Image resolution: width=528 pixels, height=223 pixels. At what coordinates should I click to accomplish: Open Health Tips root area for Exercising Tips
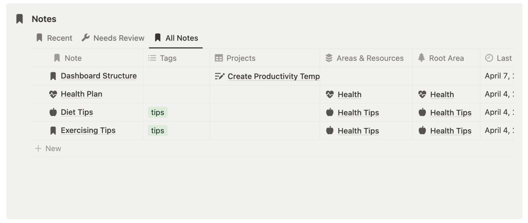point(451,131)
